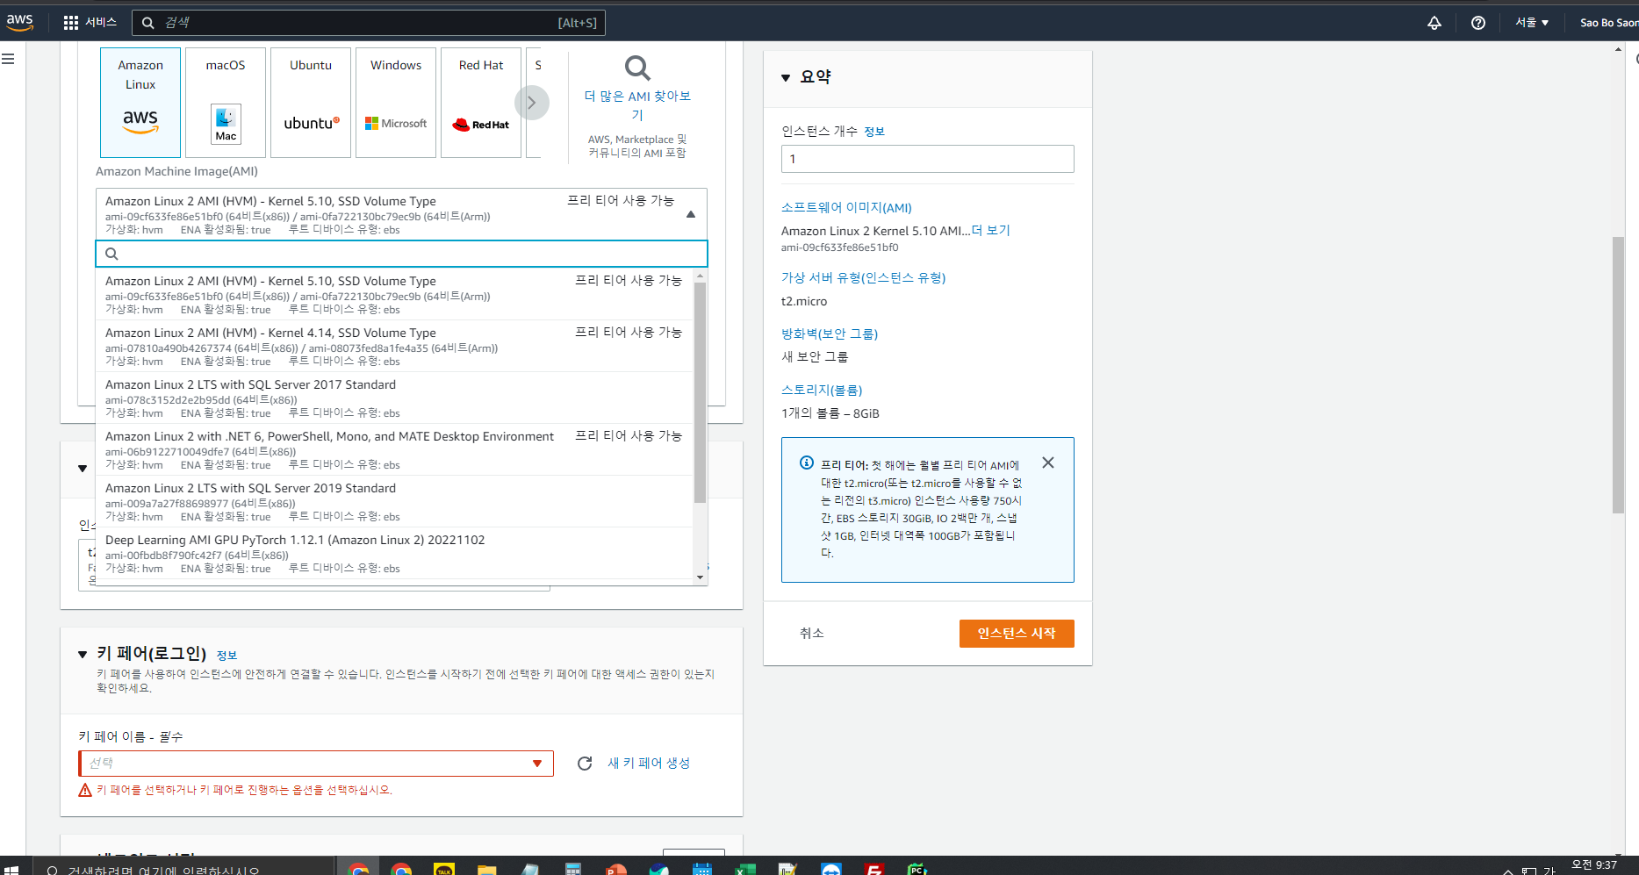
Task: Focus the top AWS search bar
Action: pos(369,23)
